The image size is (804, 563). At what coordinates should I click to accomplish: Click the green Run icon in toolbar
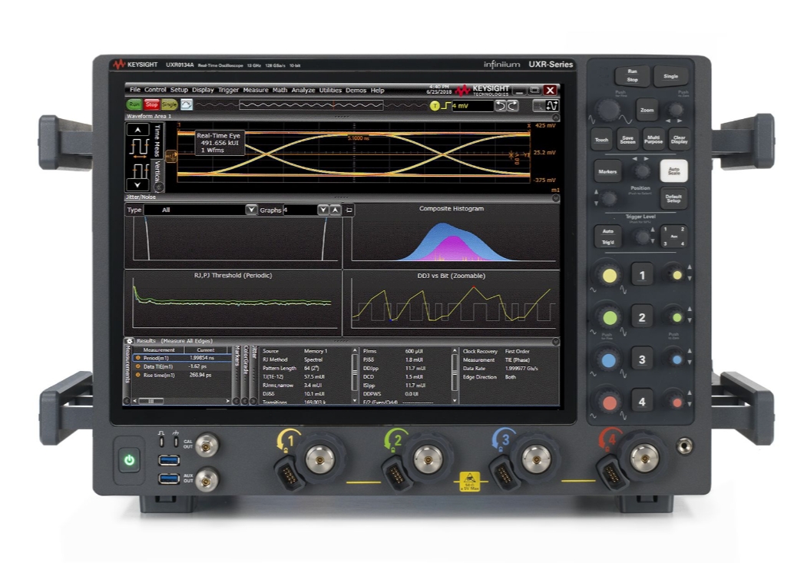click(134, 104)
